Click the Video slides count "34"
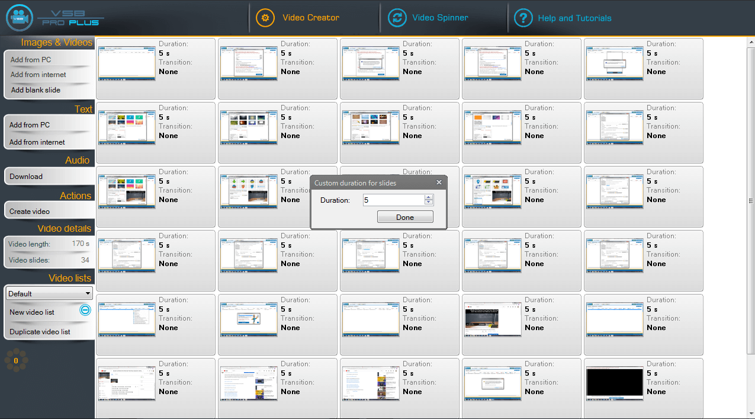The height and width of the screenshot is (419, 755). tap(85, 260)
